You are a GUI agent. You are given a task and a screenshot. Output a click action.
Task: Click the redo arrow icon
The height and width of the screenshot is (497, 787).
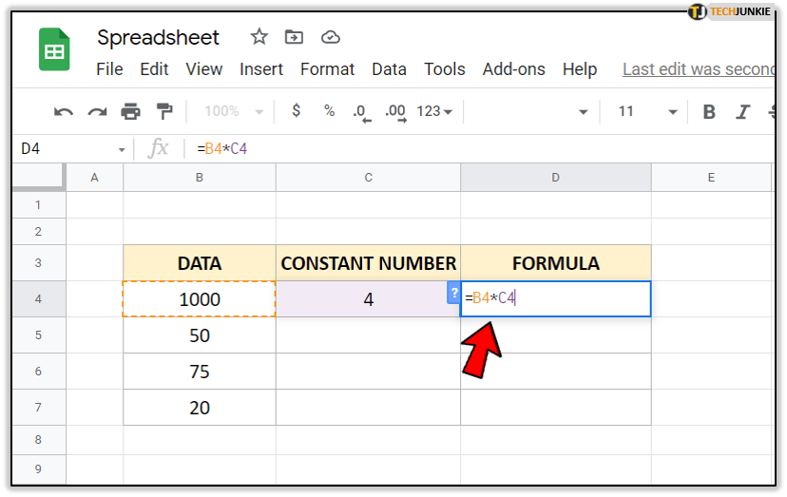pos(97,112)
